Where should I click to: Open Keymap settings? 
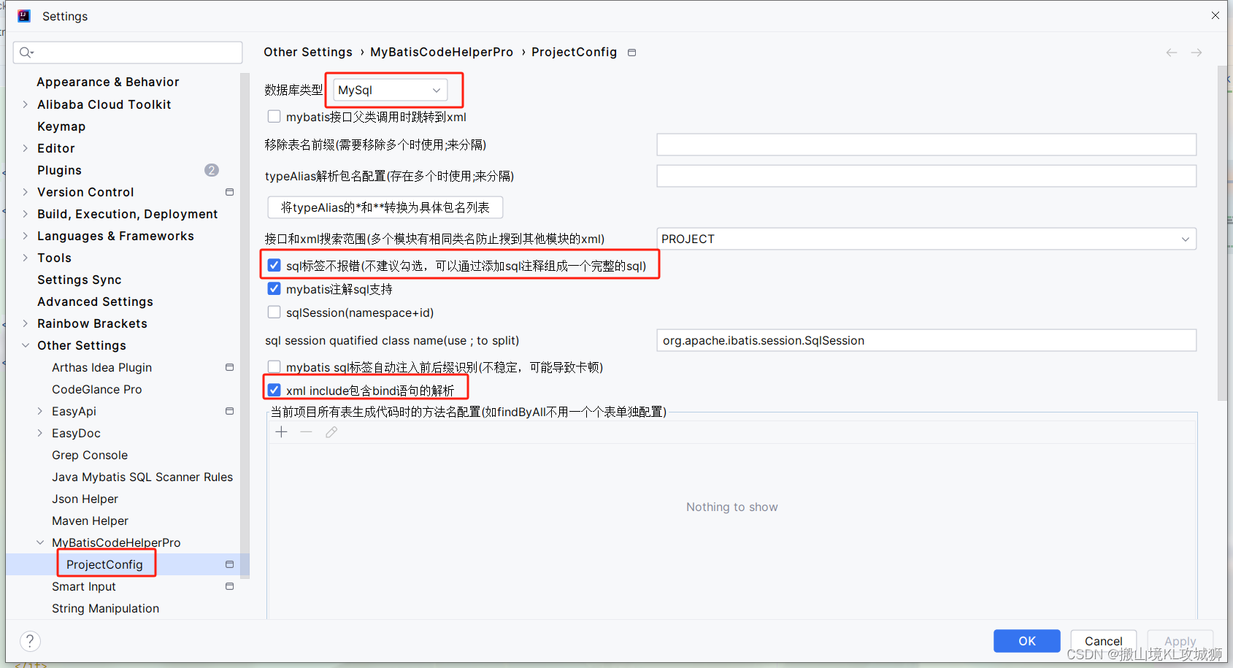(61, 126)
